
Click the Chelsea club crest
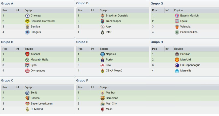27,16
